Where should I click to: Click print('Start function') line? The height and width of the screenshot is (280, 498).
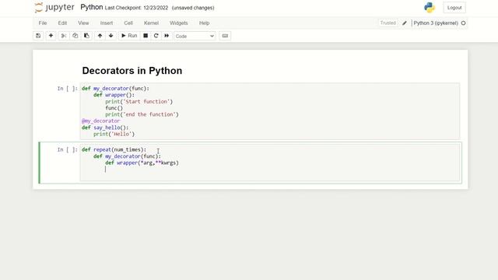pyautogui.click(x=139, y=102)
